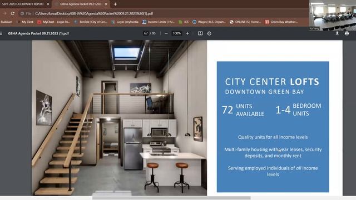Image resolution: width=356 pixels, height=200 pixels.
Task: Select the GBHA Agenda Packet browser tab
Action: coord(81,4)
